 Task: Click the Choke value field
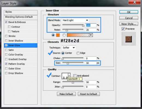[x=91, y=58]
